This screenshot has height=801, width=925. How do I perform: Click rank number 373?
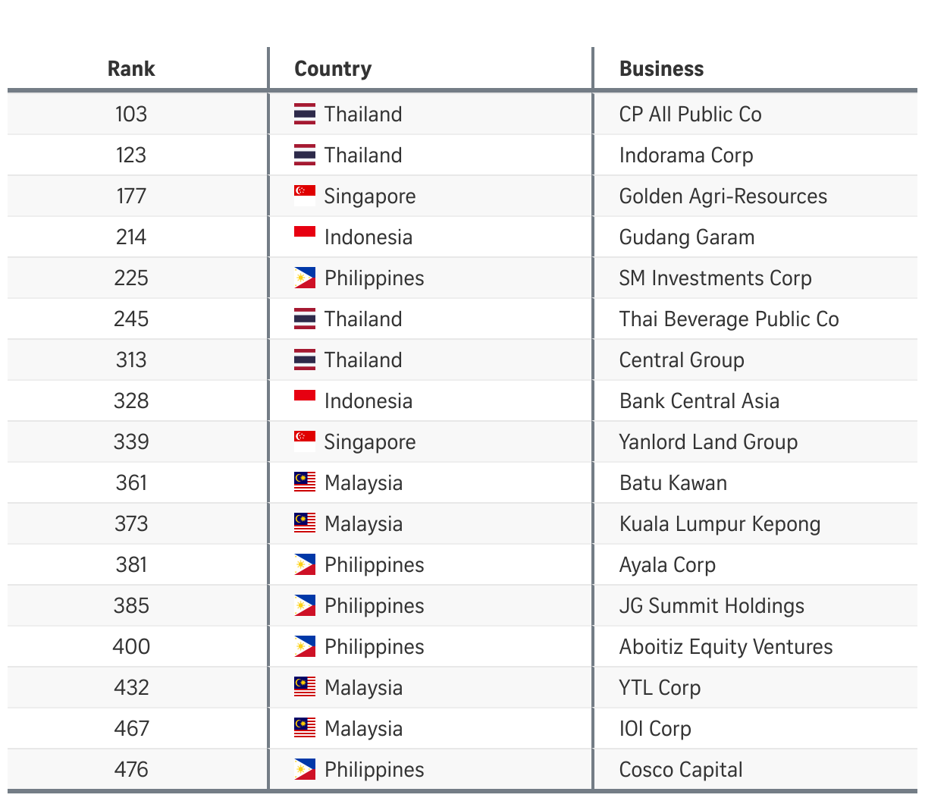131,524
